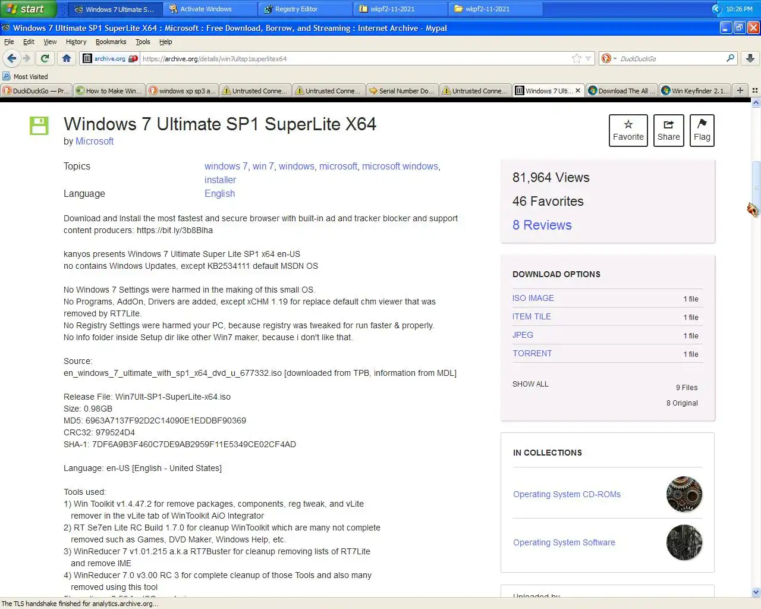
Task: Close the Windows 7 Ulti... tab
Action: (578, 90)
